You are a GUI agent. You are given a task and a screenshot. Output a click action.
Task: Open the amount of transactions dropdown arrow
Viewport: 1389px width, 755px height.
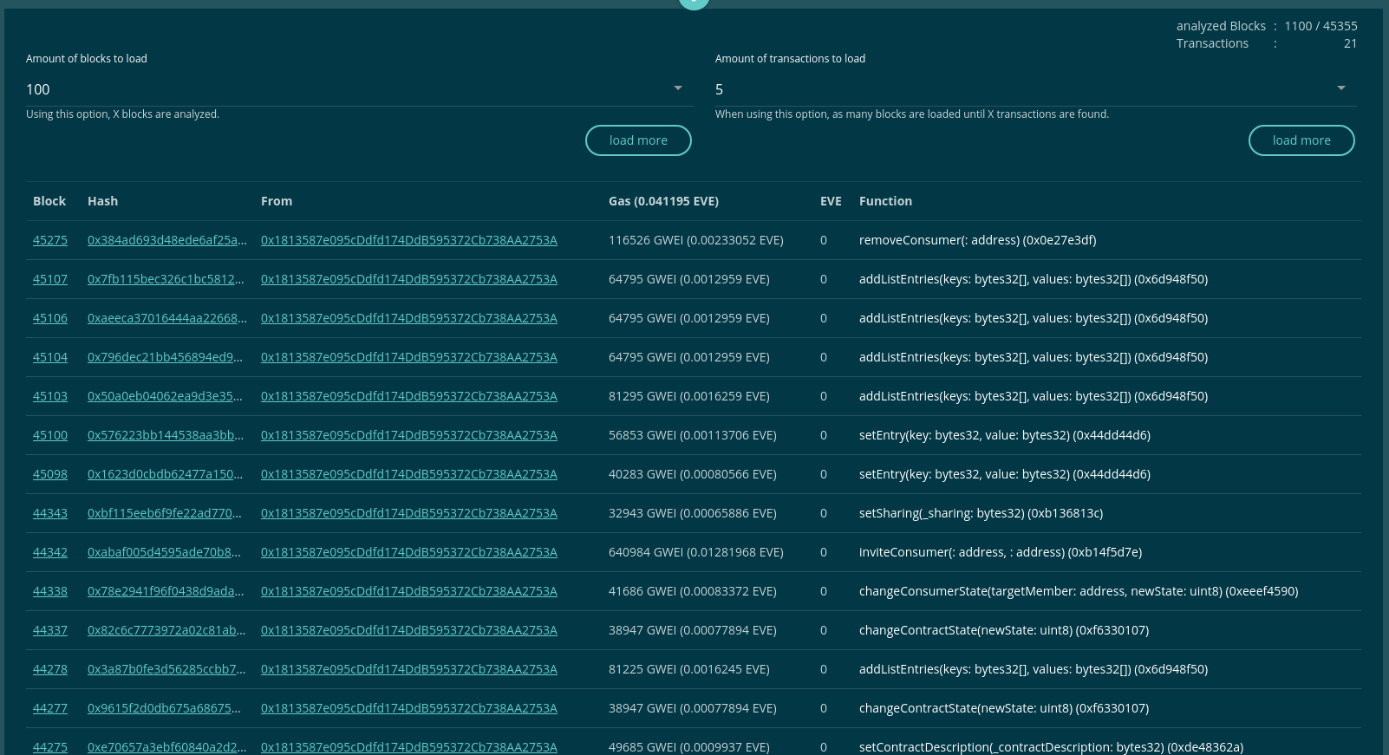point(1341,88)
